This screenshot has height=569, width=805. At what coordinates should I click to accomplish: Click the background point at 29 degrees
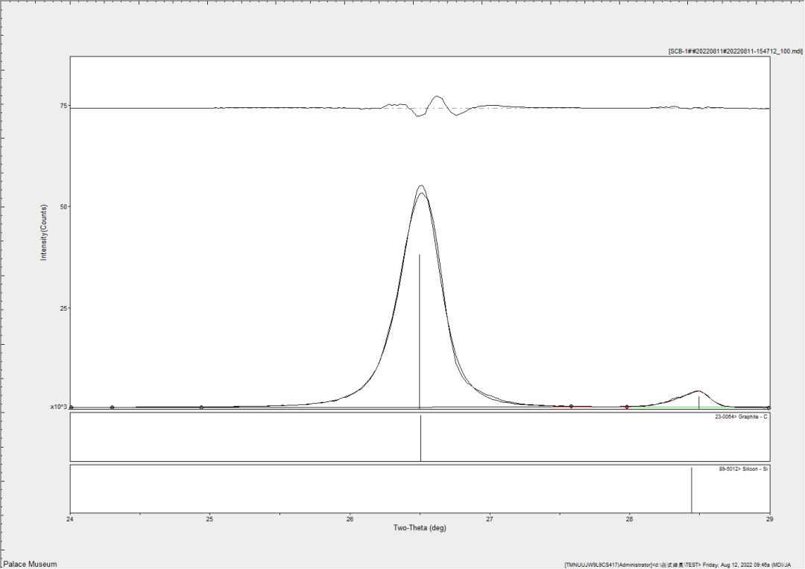tap(768, 407)
